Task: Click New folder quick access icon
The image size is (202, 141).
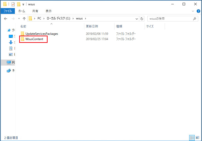Action: 19,4
